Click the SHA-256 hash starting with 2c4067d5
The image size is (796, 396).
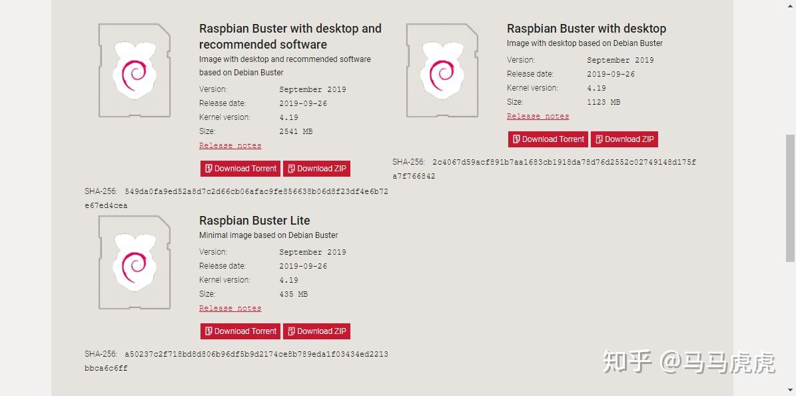544,169
